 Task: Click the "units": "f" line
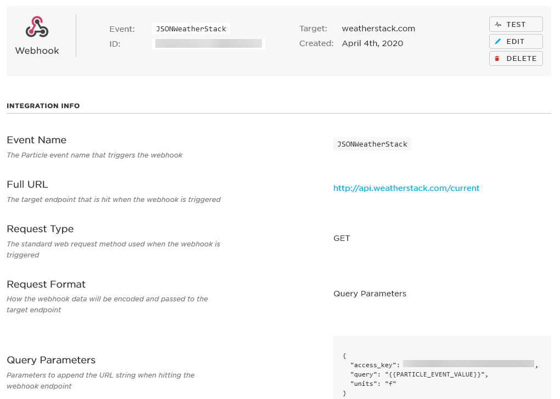click(x=373, y=384)
